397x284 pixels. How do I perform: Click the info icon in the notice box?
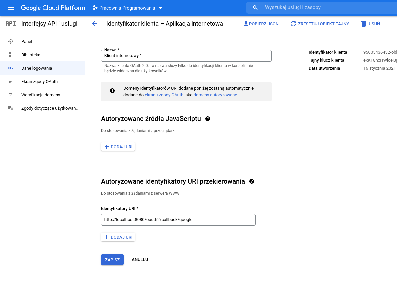(112, 91)
